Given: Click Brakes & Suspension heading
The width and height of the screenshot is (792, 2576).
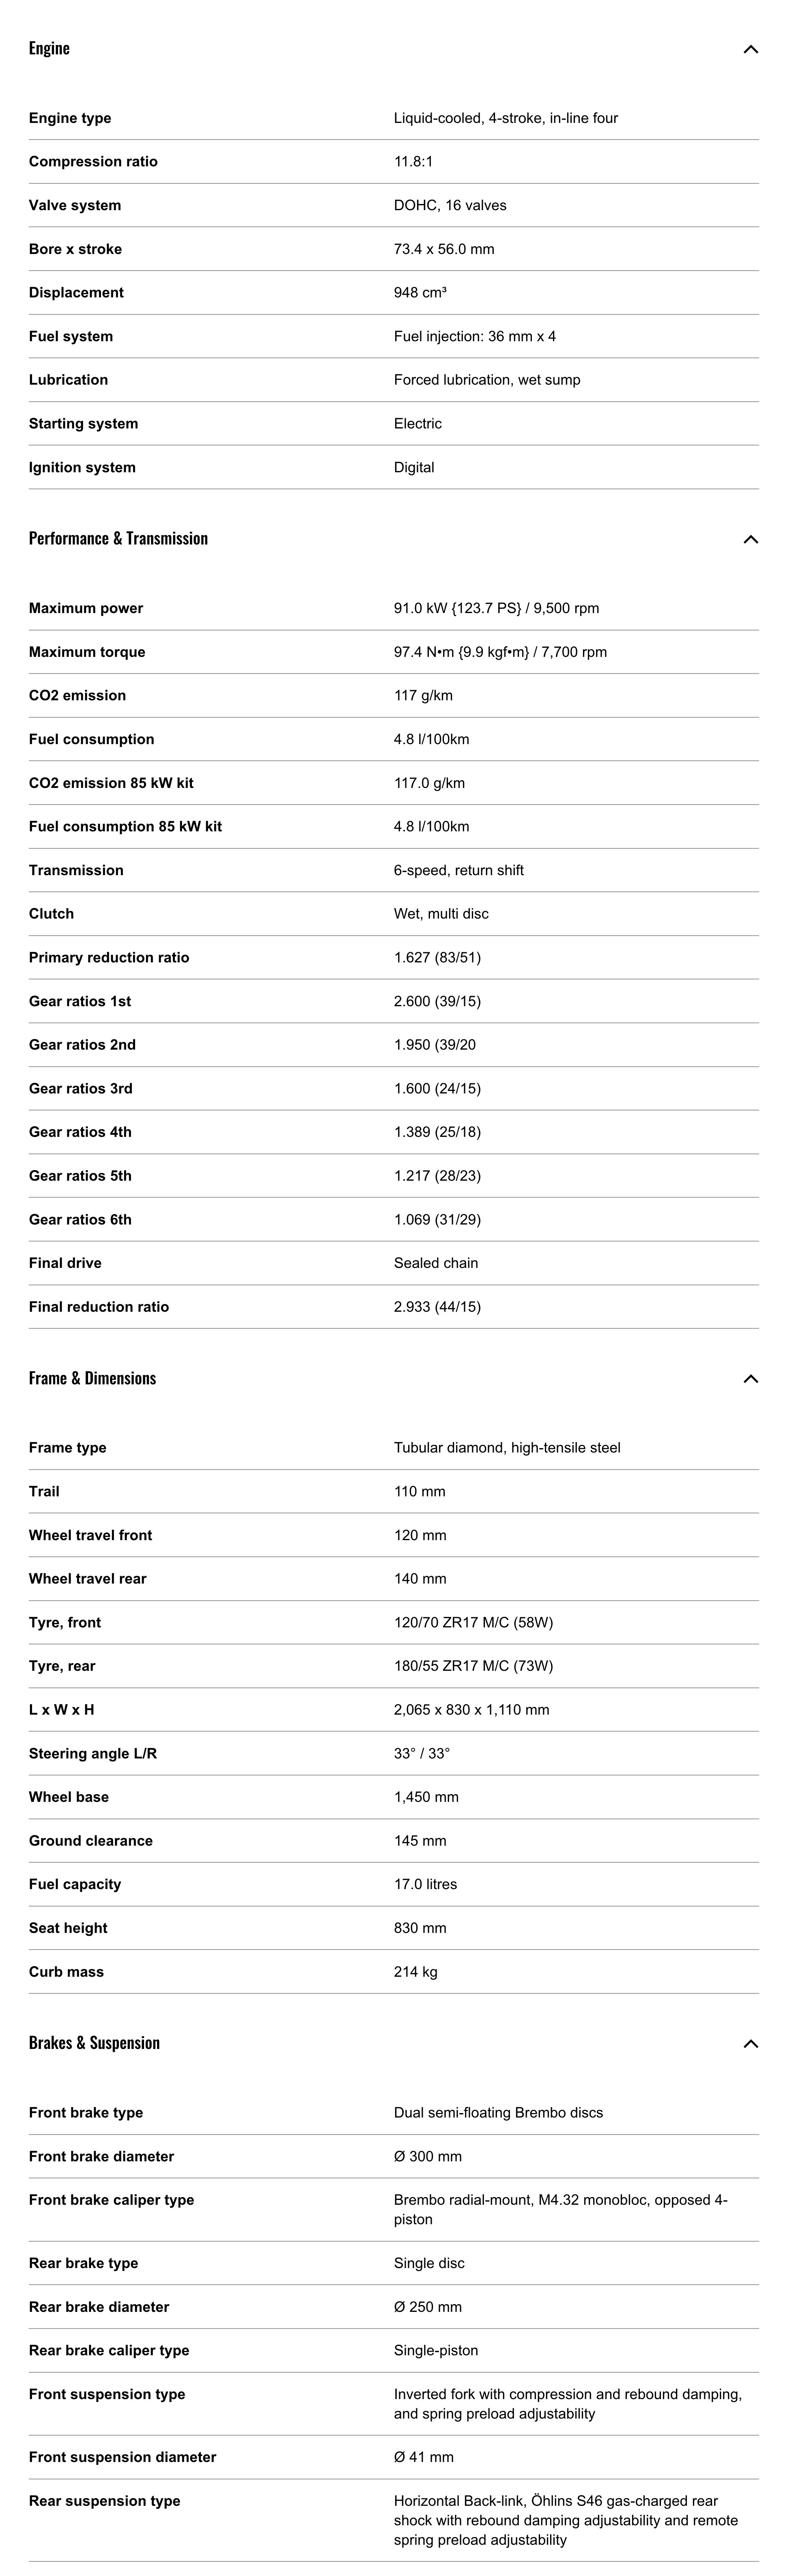Looking at the screenshot, I should click(x=94, y=2043).
